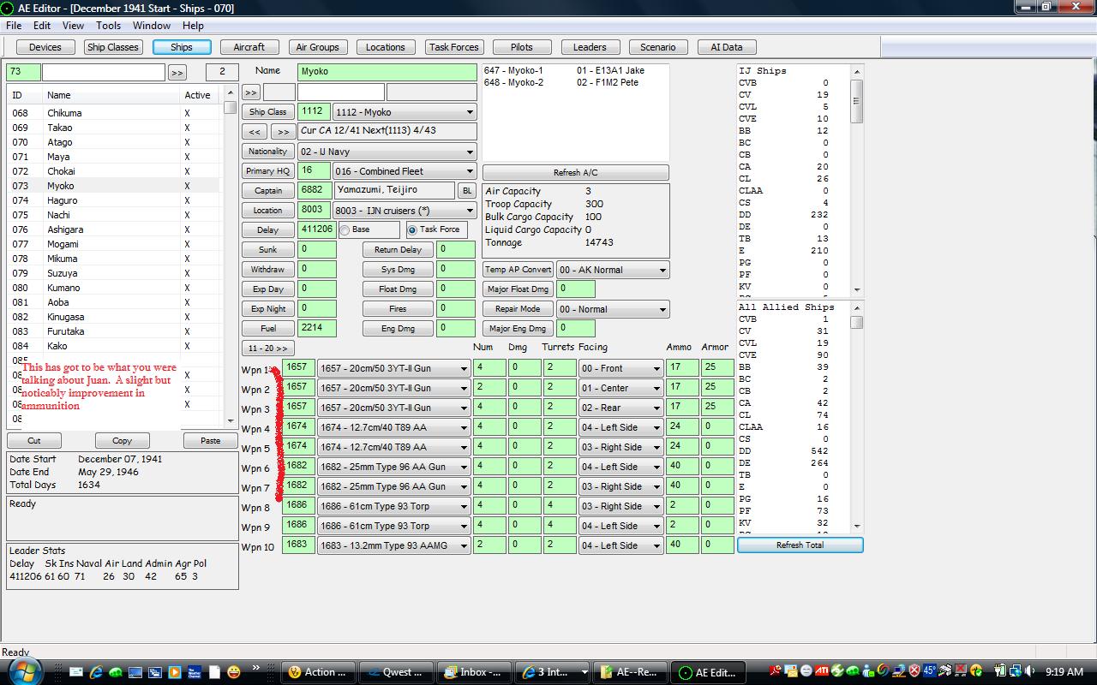Viewport: 1097px width, 685px height.
Task: Switch to the Aircraft tab button
Action: click(x=249, y=47)
